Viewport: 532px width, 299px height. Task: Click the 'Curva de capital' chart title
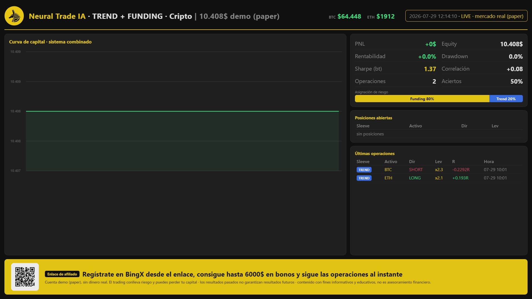50,42
